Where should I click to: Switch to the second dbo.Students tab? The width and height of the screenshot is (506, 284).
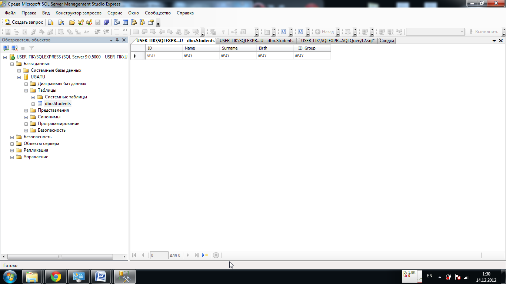tap(256, 41)
